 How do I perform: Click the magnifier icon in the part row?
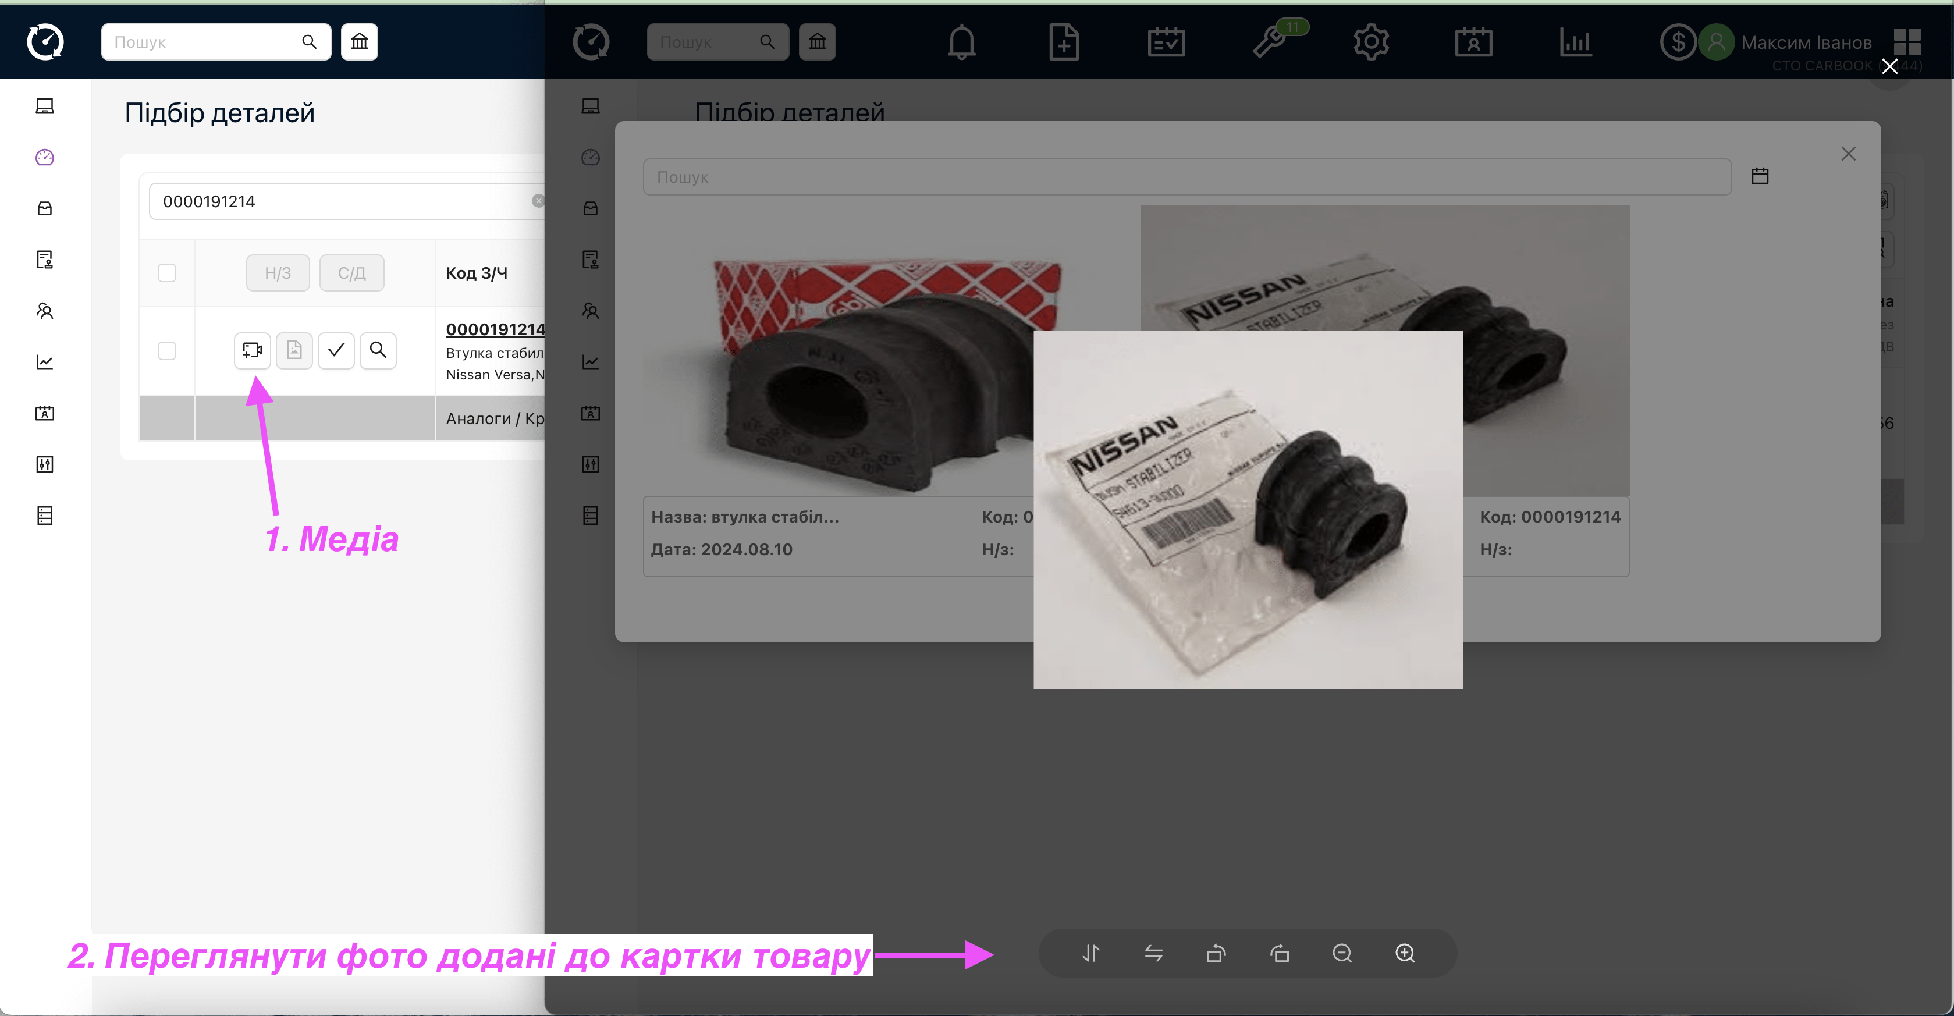[378, 350]
